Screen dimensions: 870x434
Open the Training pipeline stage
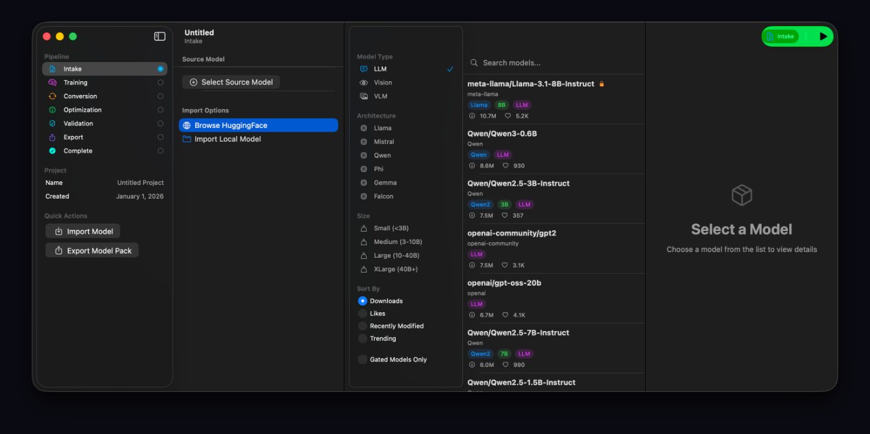point(104,83)
